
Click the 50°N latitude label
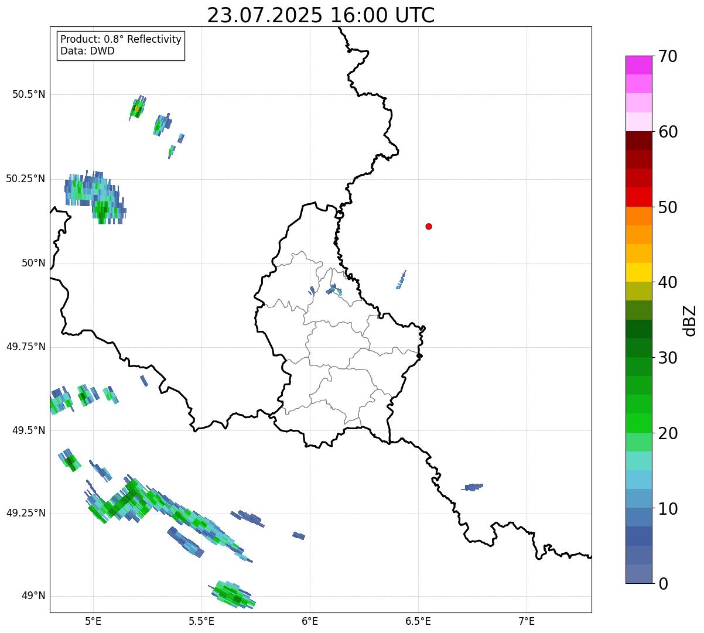(33, 263)
